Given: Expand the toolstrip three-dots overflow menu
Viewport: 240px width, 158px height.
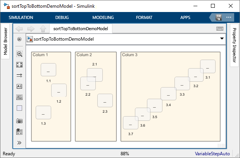Looking at the screenshot, I should (229, 17).
